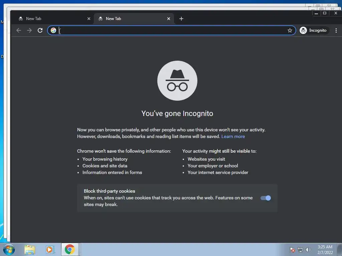The height and width of the screenshot is (256, 342).
Task: Open the Windows Start menu orb
Action: 9,249
